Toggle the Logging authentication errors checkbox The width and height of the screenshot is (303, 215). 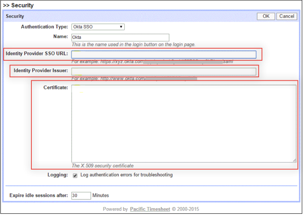tap(75, 176)
